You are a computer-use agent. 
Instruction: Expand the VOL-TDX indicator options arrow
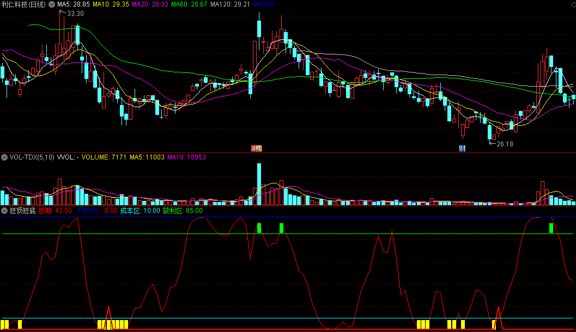[x=4, y=157]
